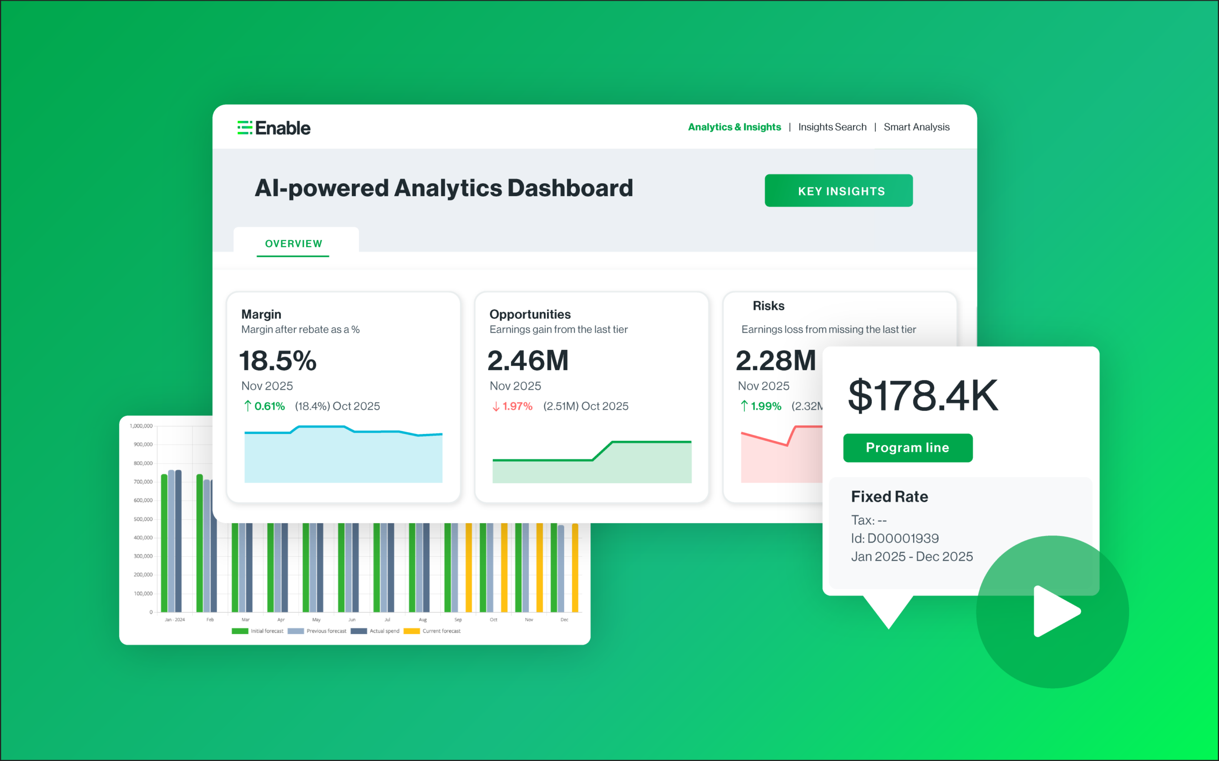Click the Fixed Rate details panel
The width and height of the screenshot is (1219, 761).
(x=961, y=534)
